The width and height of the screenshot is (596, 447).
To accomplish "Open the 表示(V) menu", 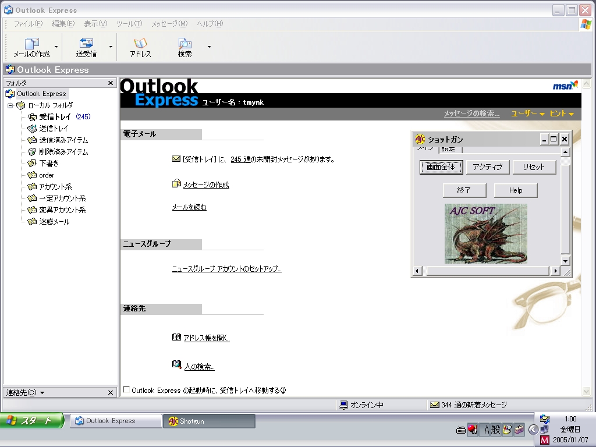I will pyautogui.click(x=95, y=24).
